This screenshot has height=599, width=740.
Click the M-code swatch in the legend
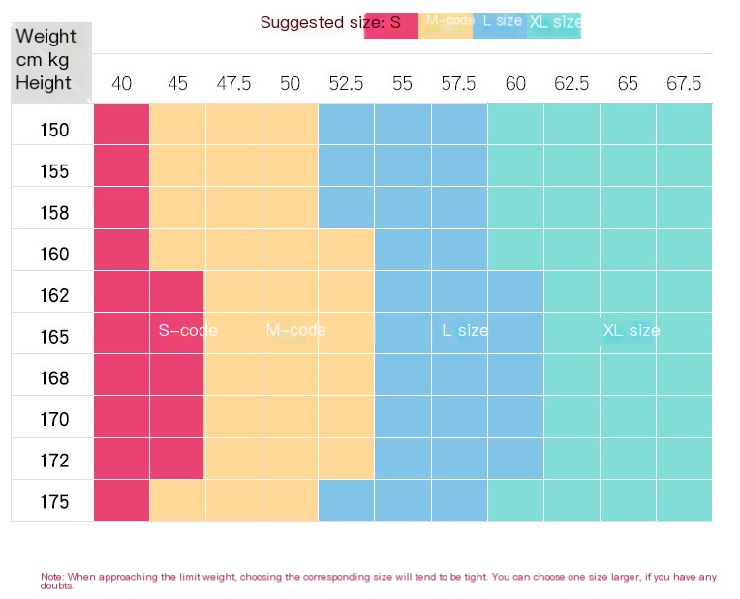pyautogui.click(x=446, y=25)
